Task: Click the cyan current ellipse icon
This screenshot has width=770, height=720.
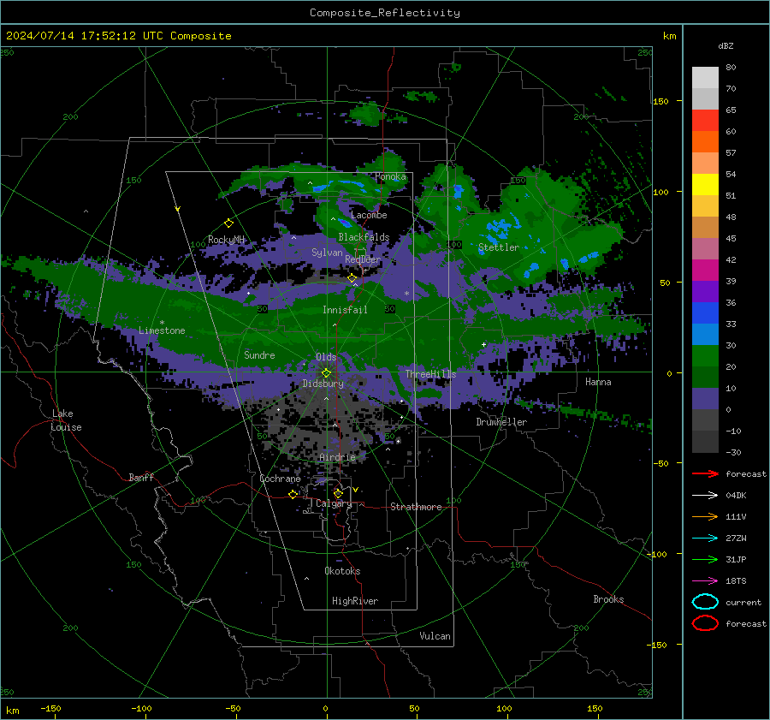Action: tap(705, 602)
